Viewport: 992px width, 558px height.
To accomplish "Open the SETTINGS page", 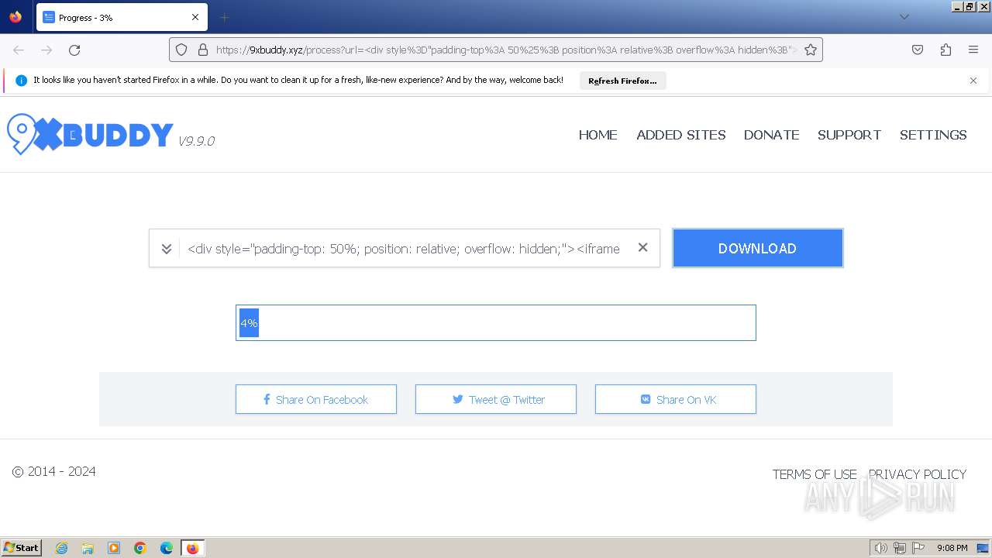I will coord(933,135).
